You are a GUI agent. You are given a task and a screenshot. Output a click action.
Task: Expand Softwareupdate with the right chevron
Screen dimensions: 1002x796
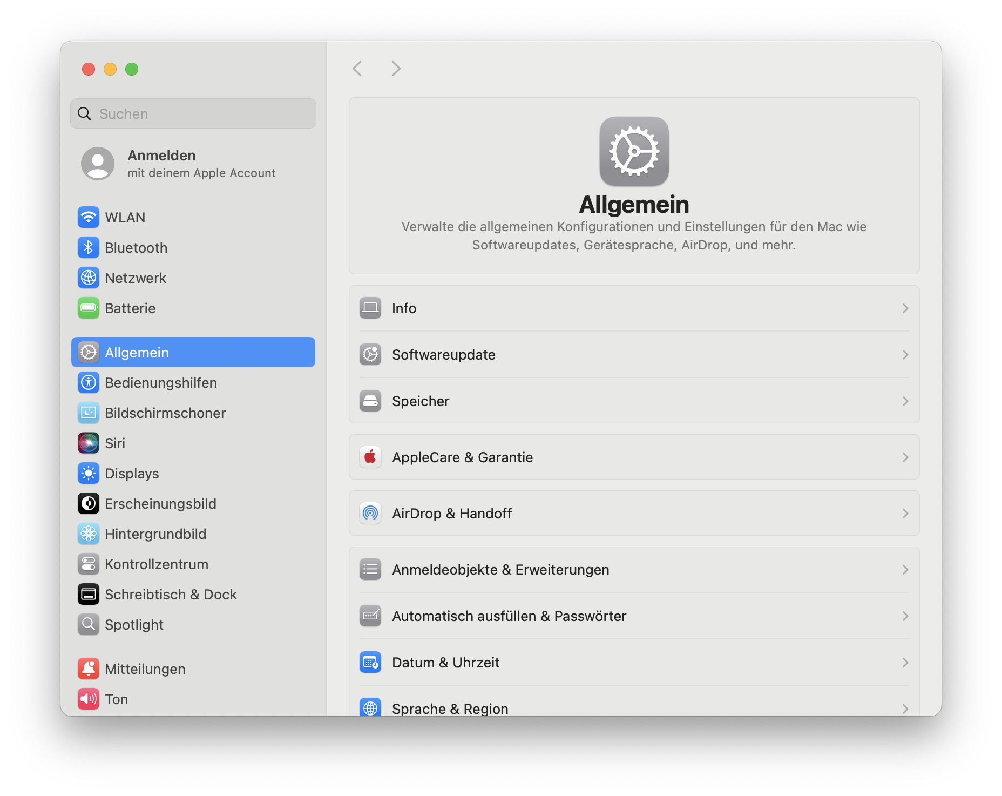[x=905, y=355]
